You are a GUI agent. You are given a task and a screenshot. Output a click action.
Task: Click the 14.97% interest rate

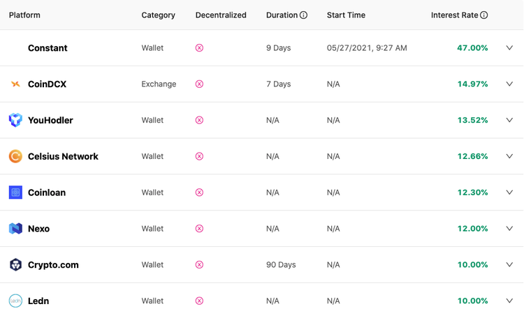tap(472, 84)
